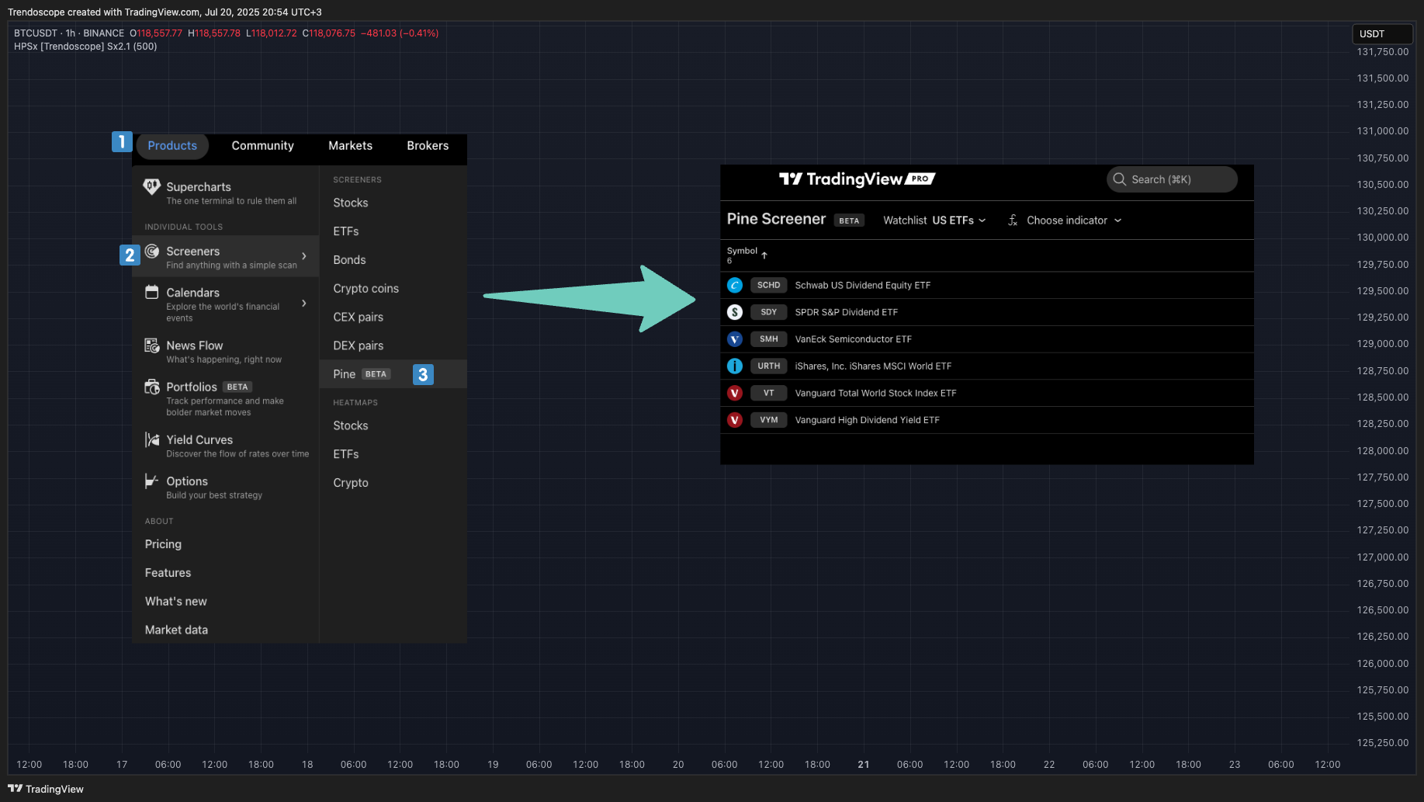Open the Products menu tab
Image resolution: width=1424 pixels, height=802 pixels.
click(x=172, y=146)
